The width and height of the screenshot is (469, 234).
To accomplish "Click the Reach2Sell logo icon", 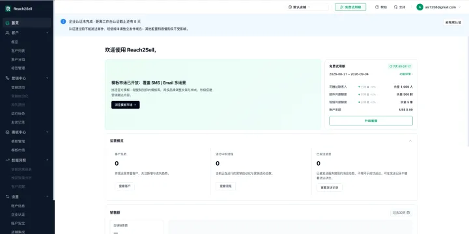I will [8, 8].
